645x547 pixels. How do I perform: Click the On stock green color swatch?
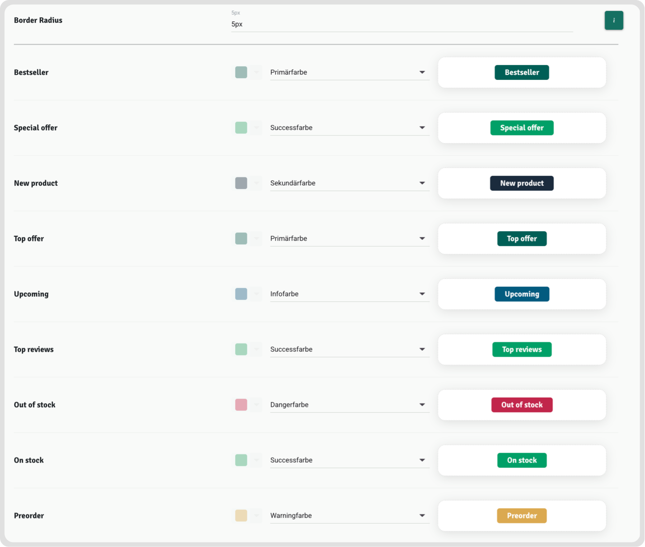point(241,460)
